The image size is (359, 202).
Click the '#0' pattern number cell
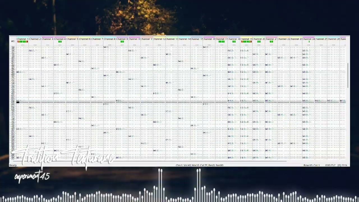point(13,42)
